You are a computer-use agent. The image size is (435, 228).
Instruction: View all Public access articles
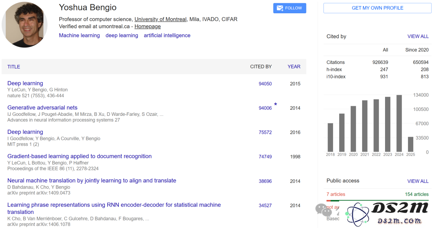click(x=418, y=181)
